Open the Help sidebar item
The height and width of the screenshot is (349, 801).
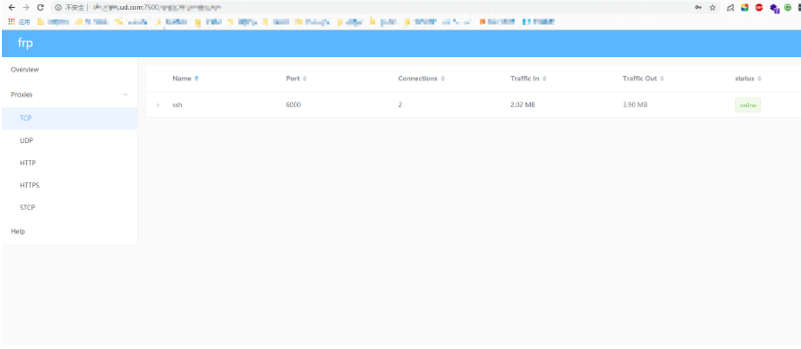pyautogui.click(x=18, y=231)
